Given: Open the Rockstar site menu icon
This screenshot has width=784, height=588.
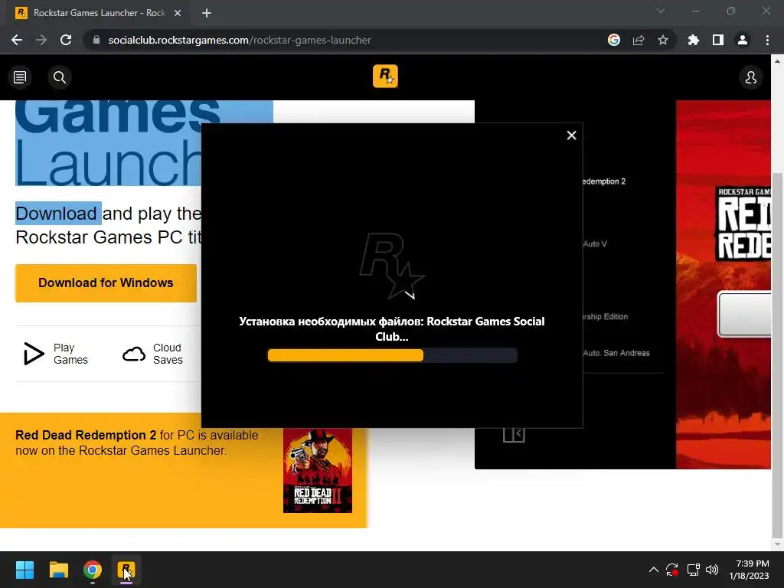Looking at the screenshot, I should [x=20, y=77].
